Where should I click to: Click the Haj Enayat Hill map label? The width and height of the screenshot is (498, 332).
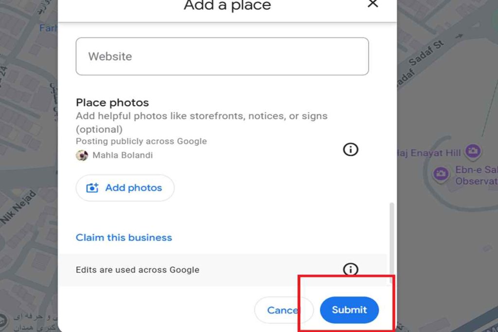(x=429, y=153)
